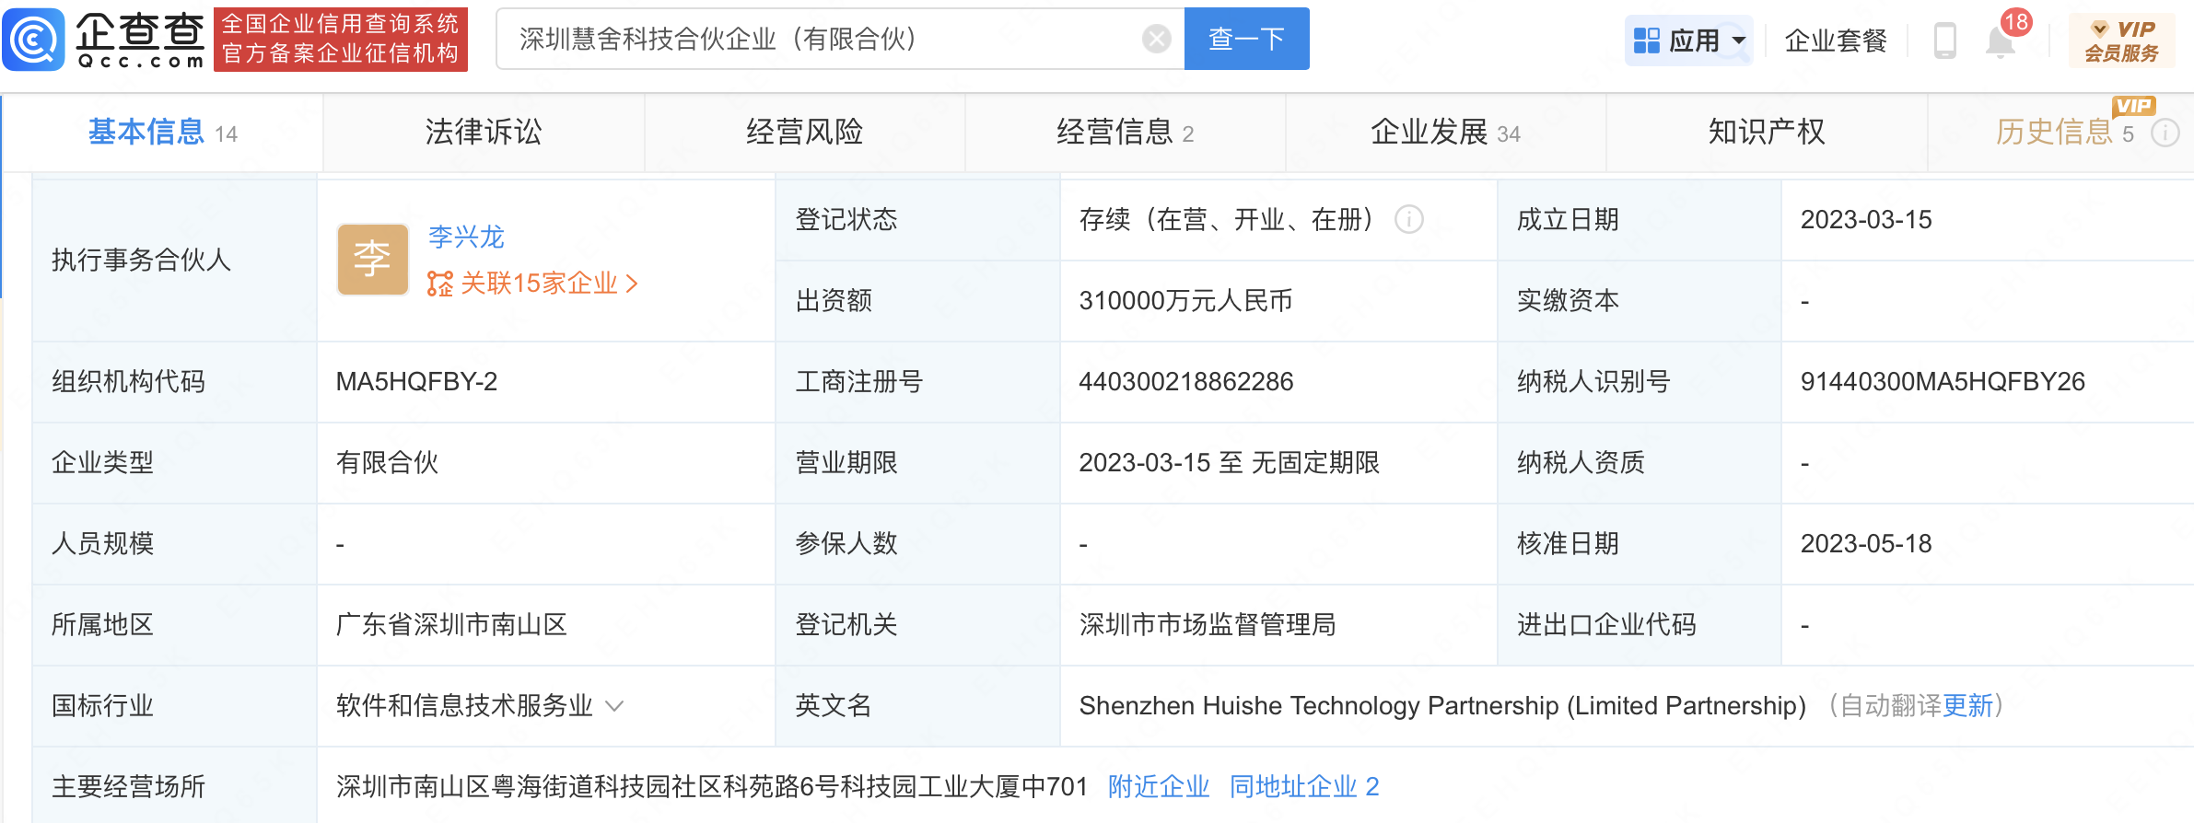2194x823 pixels.
Task: Expand the 软件和信息技术服务业 industry chevron
Action: point(614,706)
